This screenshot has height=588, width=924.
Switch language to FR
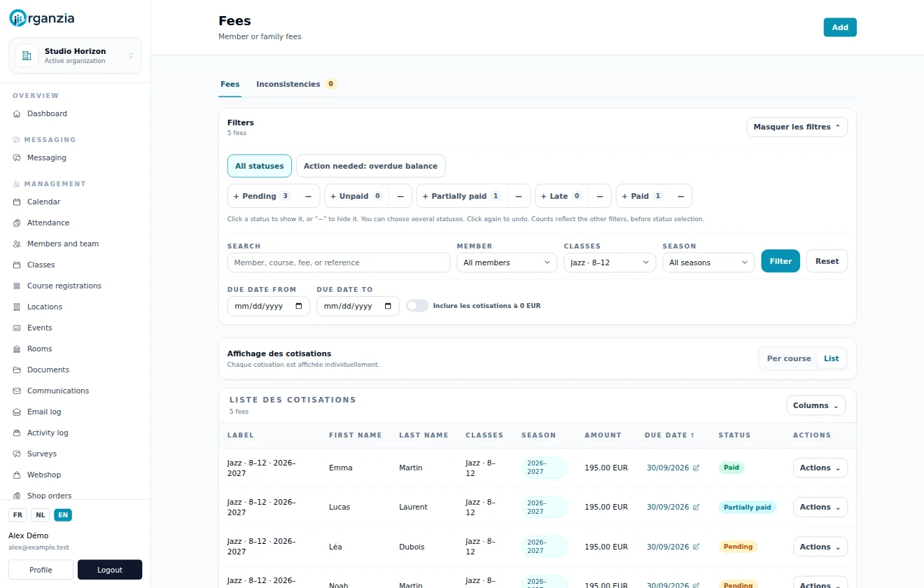(x=17, y=515)
